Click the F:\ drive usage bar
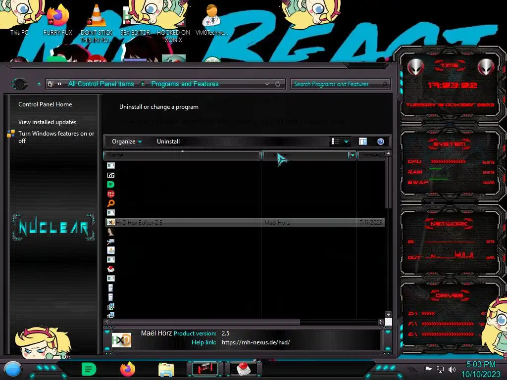 point(448,324)
